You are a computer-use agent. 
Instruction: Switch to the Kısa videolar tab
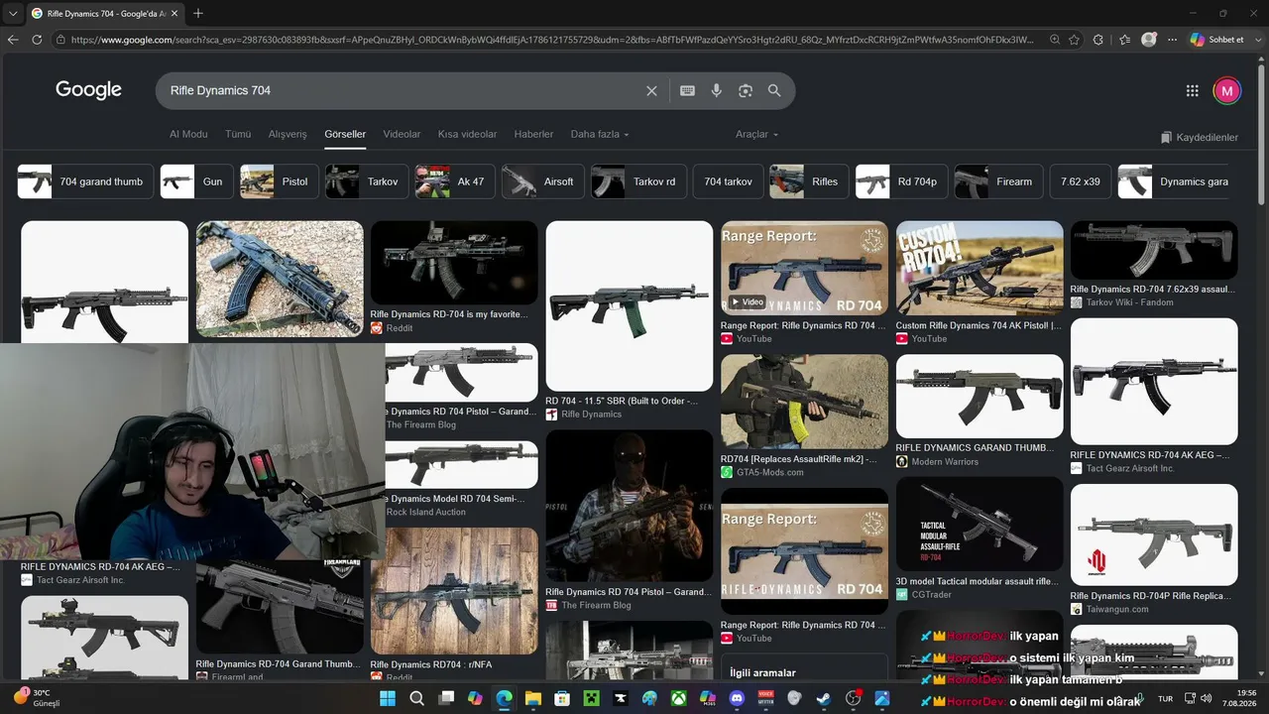pos(467,134)
